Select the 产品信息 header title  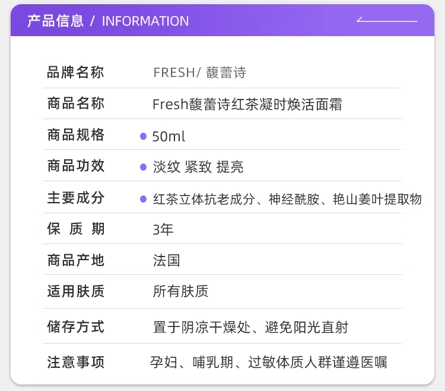[x=56, y=21]
